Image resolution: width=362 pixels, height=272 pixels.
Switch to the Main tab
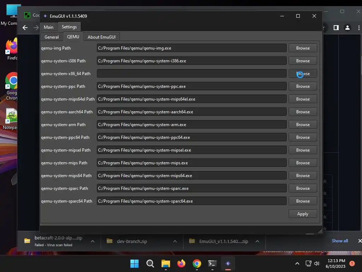point(48,27)
